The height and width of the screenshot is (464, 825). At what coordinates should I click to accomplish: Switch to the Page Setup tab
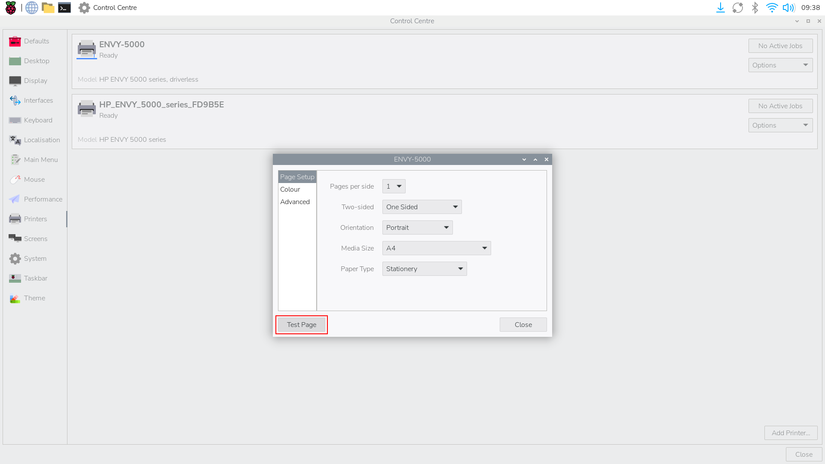click(x=297, y=177)
